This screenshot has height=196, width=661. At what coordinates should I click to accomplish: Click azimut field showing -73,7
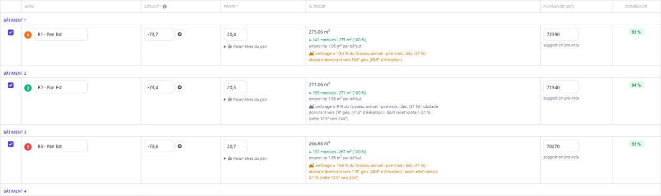coord(159,35)
